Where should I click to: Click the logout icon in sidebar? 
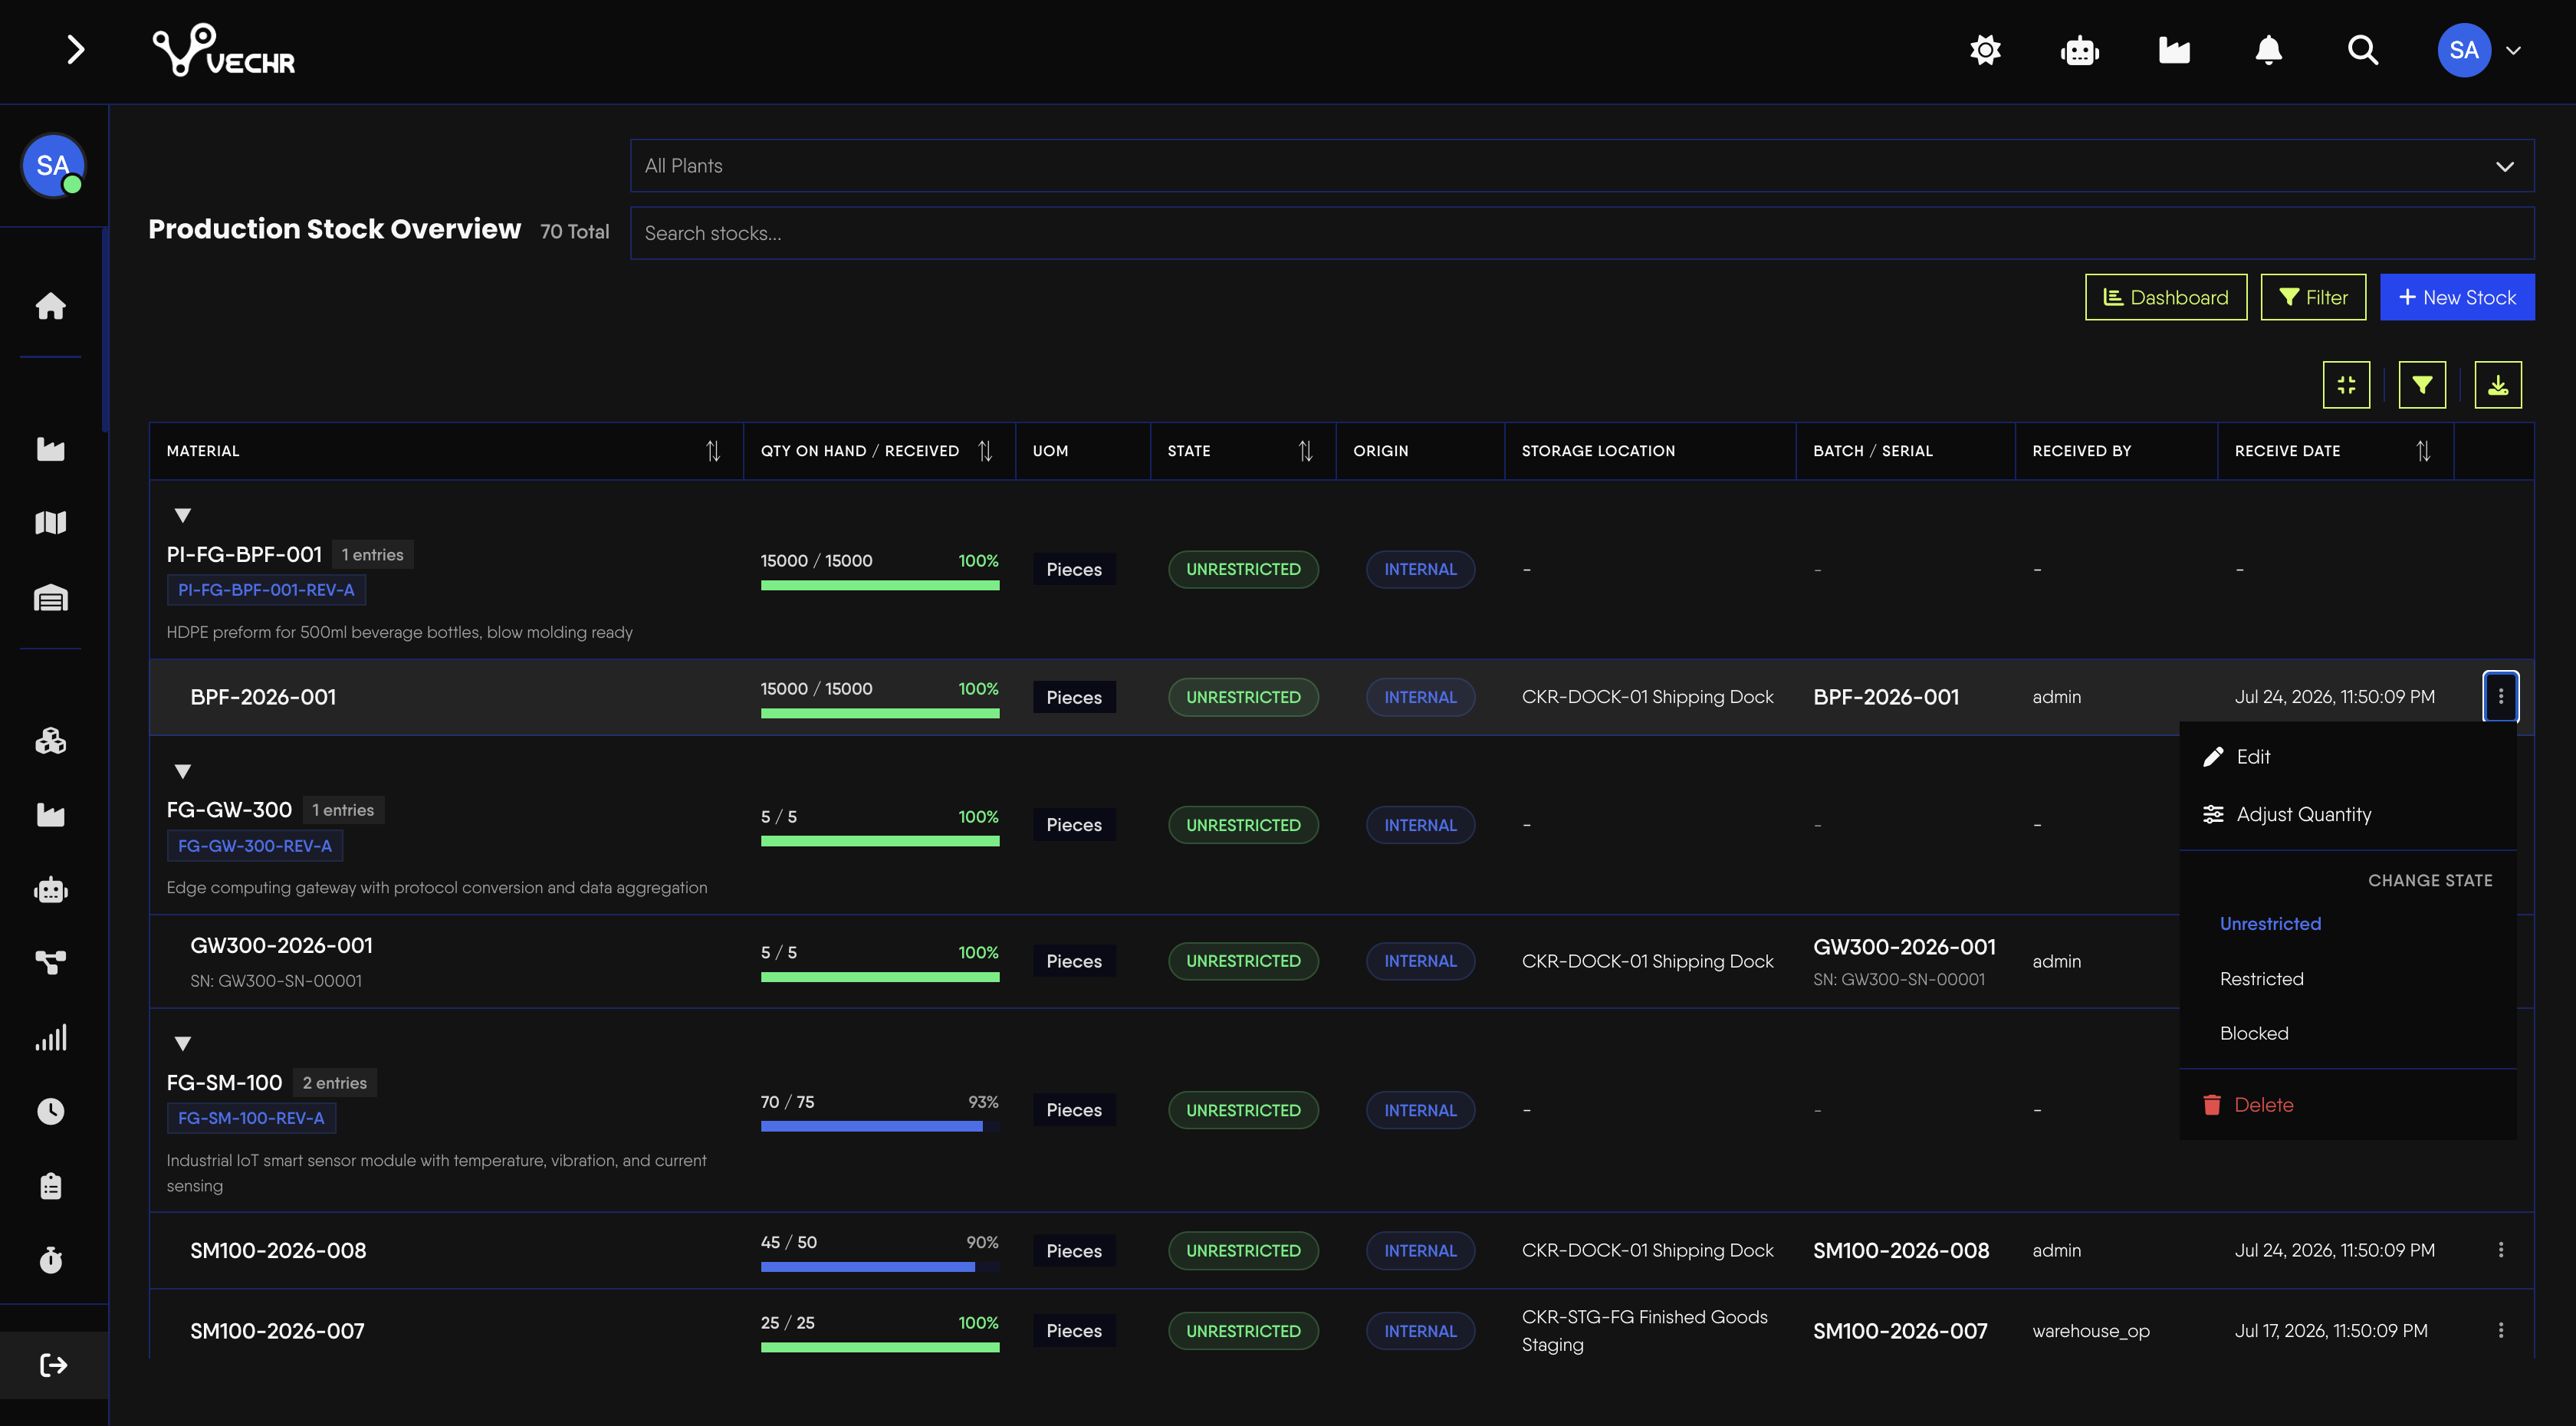pyautogui.click(x=53, y=1364)
